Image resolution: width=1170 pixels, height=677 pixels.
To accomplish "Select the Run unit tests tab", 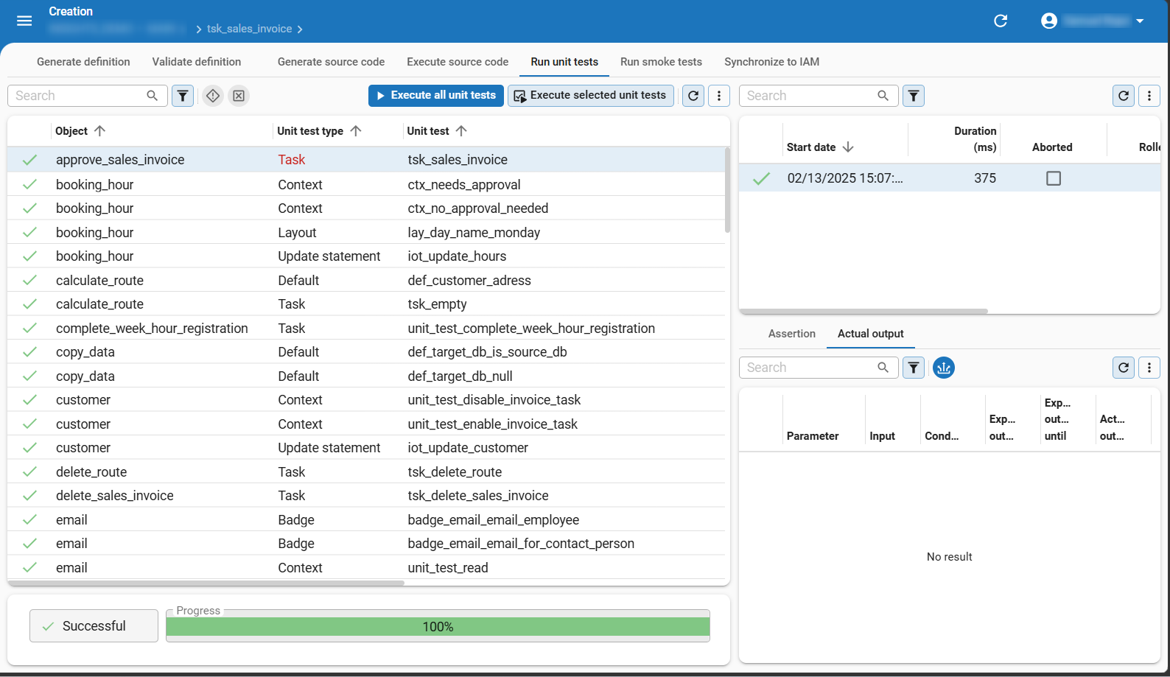I will (564, 62).
